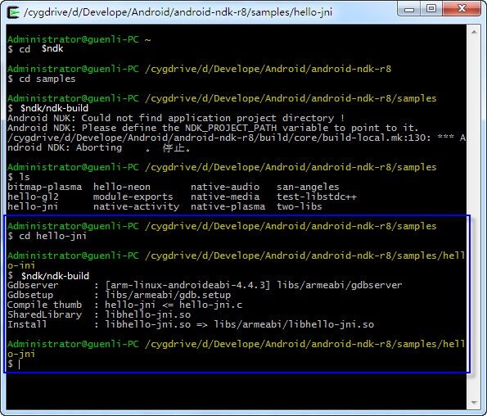Click 'native-media' in the ls output
The width and height of the screenshot is (487, 416).
(225, 197)
